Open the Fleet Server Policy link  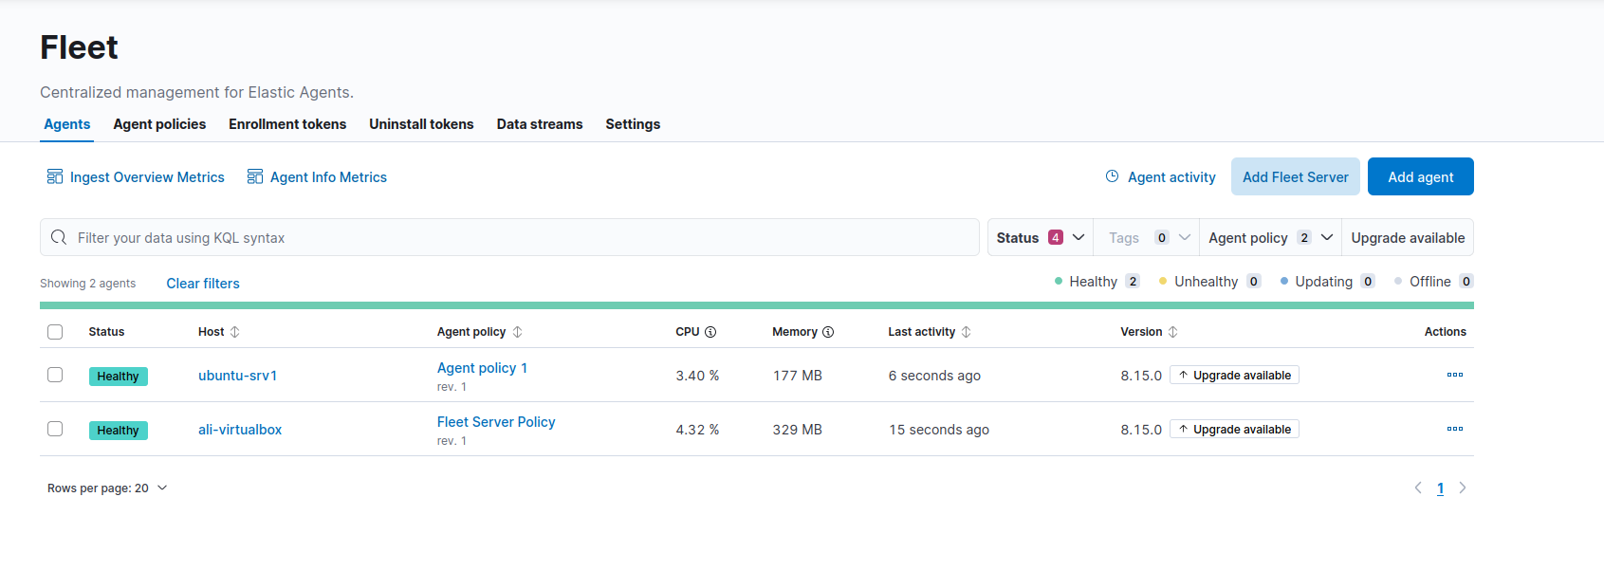(x=496, y=422)
